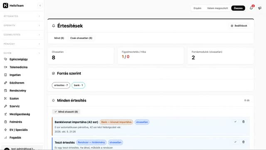Switch to Csak olvasatlan (8) tab
Viewport: 266px width, 150px height.
pyautogui.click(x=81, y=38)
